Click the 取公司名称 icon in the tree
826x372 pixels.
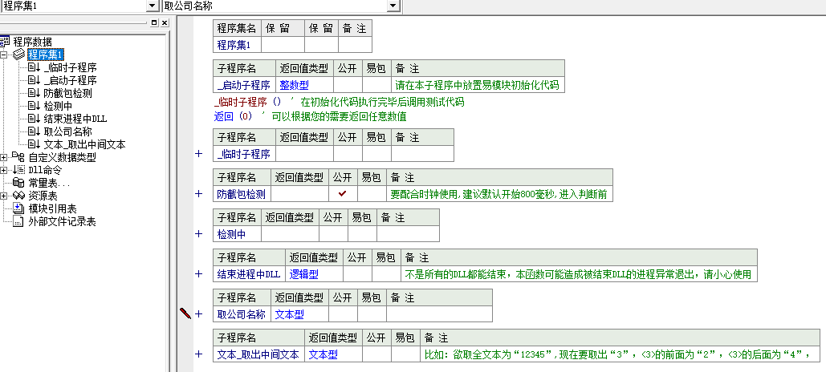coord(34,131)
